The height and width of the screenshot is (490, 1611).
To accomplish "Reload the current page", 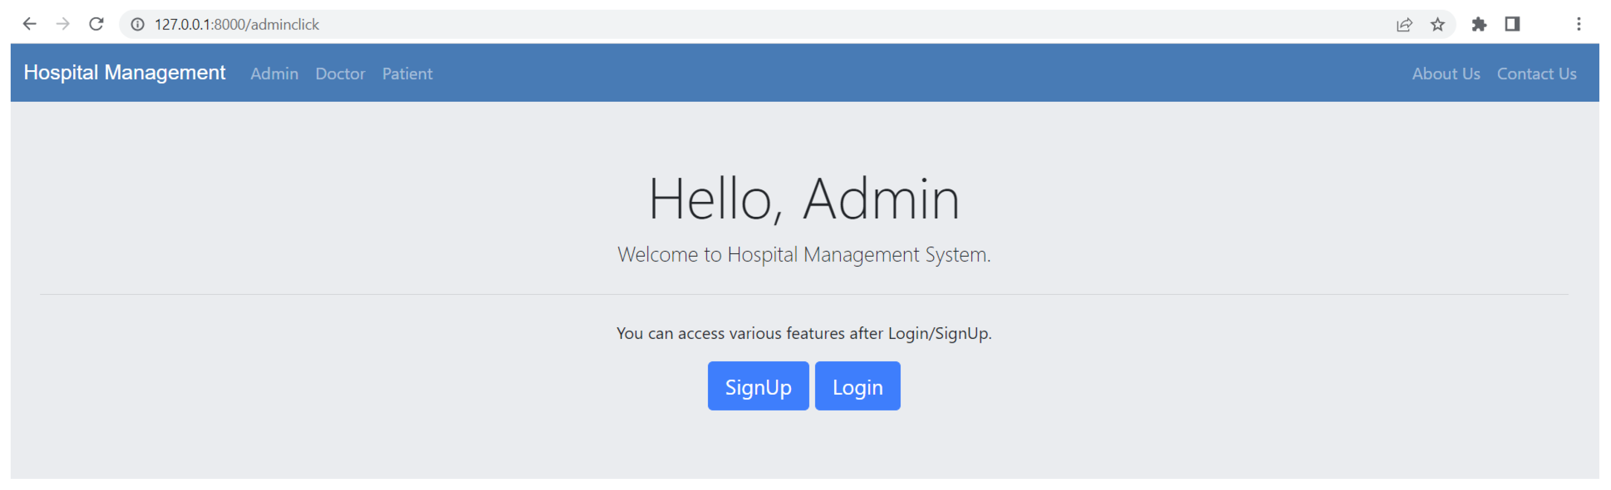I will click(x=97, y=24).
